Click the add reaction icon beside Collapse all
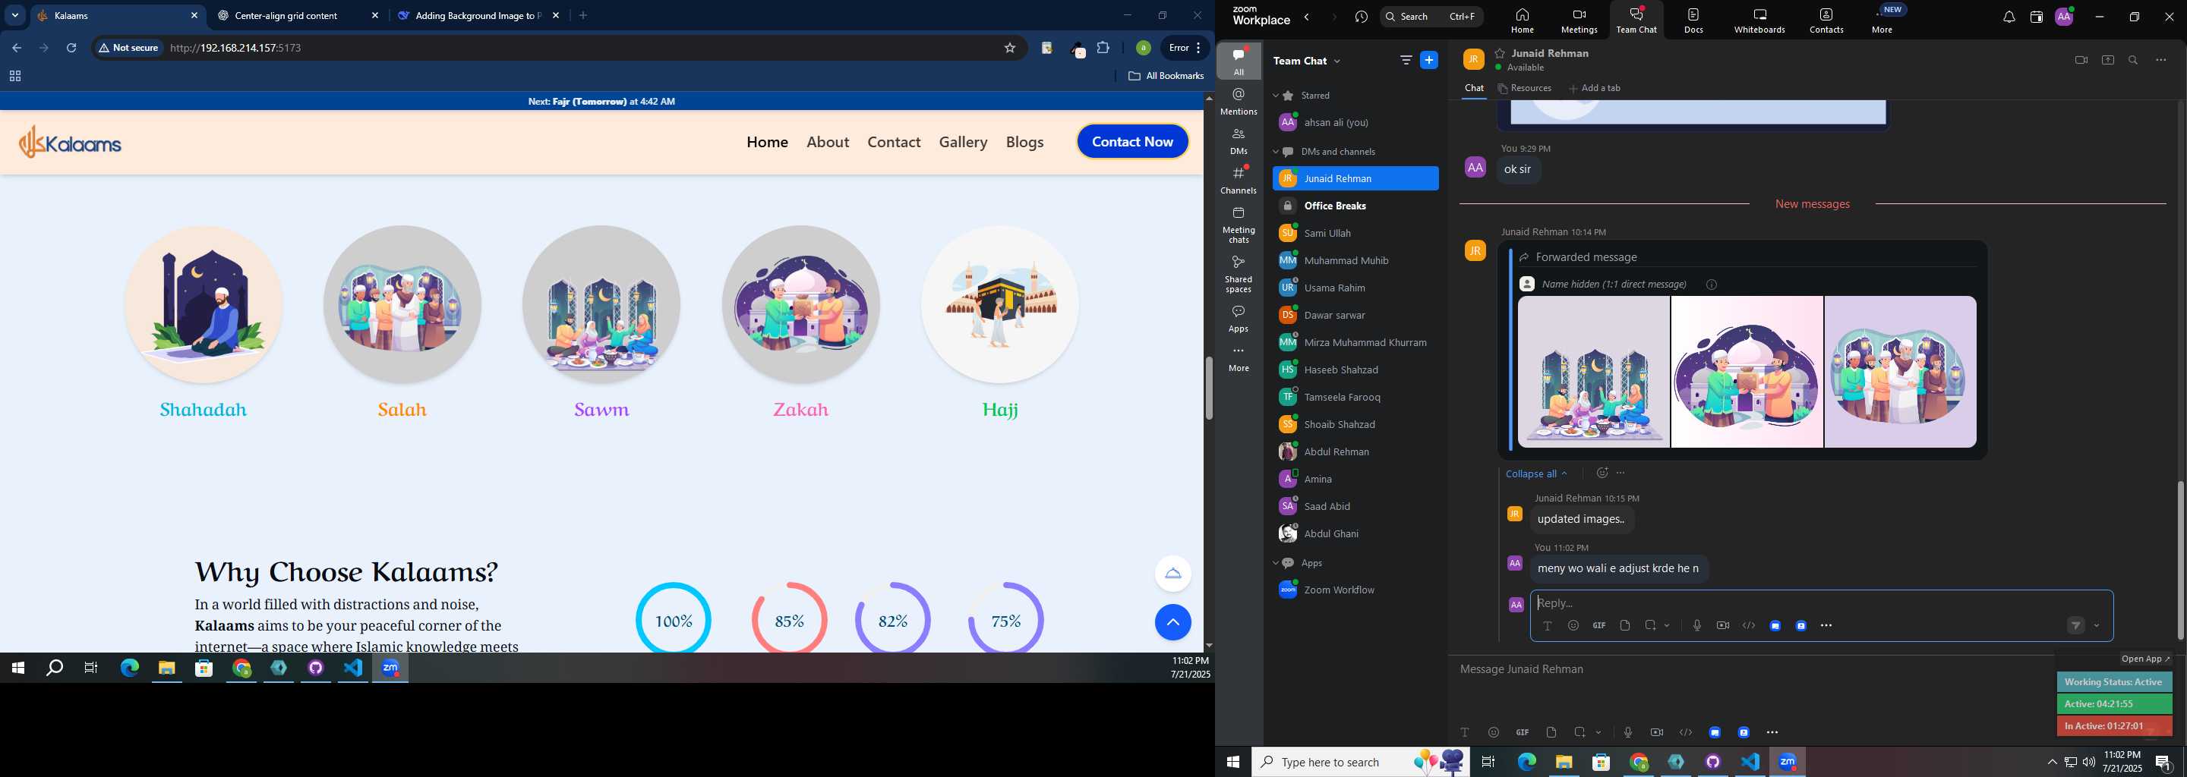Screen dimensions: 2187x777 pyautogui.click(x=1602, y=473)
